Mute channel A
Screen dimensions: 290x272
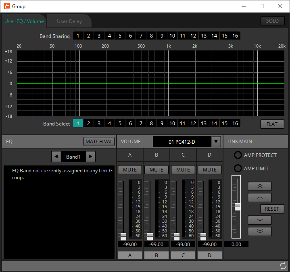(x=130, y=170)
